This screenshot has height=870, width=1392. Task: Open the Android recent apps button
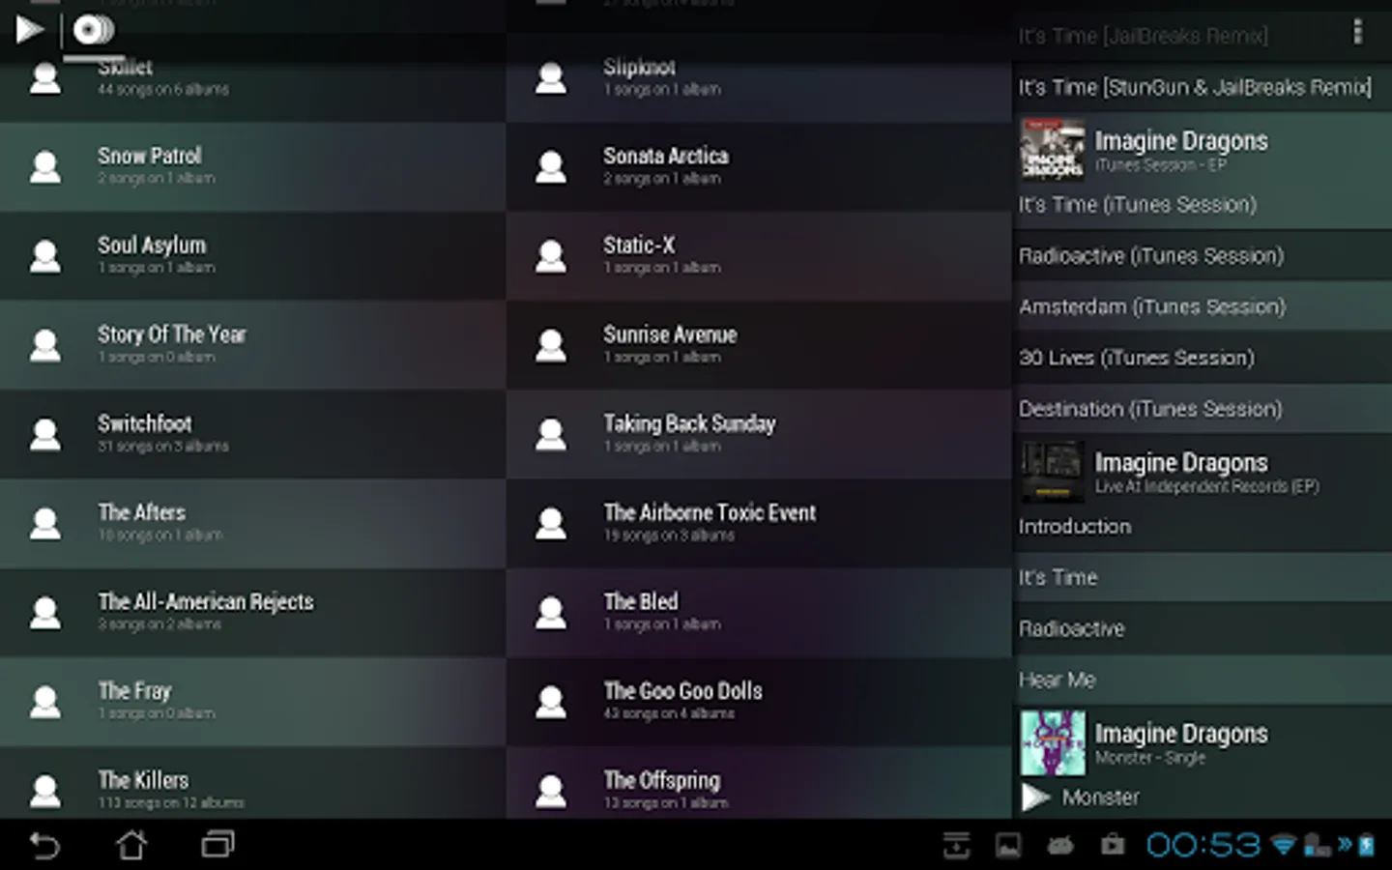(x=217, y=846)
